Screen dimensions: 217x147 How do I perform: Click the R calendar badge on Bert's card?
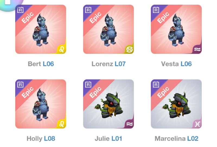20,10
